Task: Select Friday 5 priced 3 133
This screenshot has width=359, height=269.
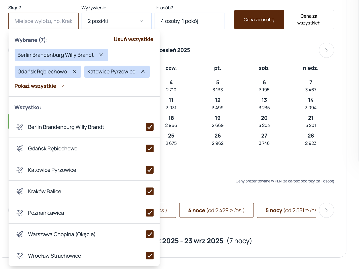Action: pos(218,86)
